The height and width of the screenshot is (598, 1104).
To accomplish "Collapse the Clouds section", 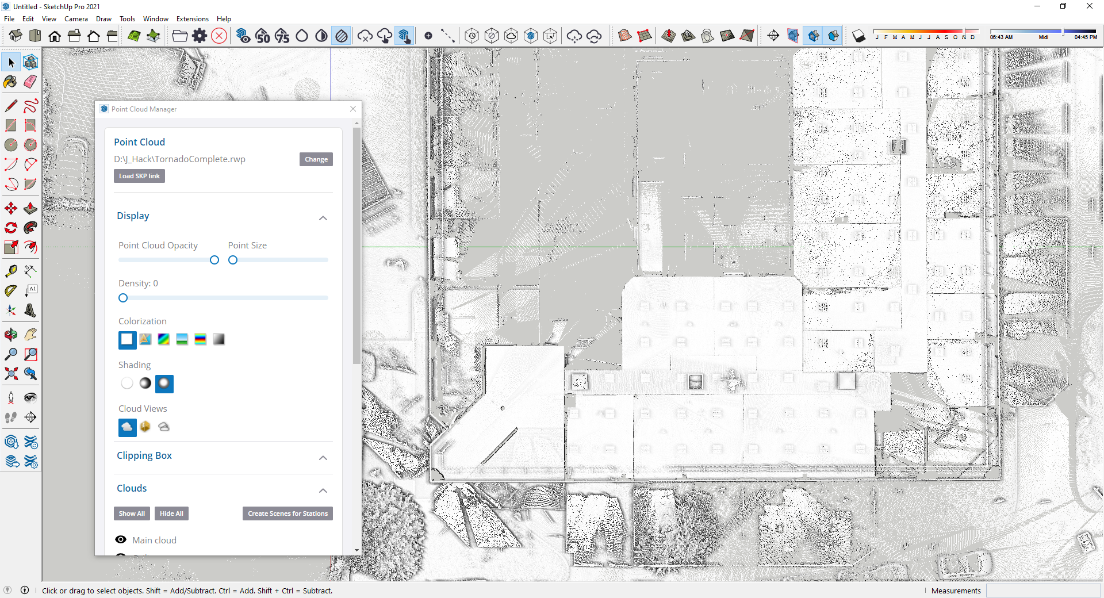I will point(323,490).
